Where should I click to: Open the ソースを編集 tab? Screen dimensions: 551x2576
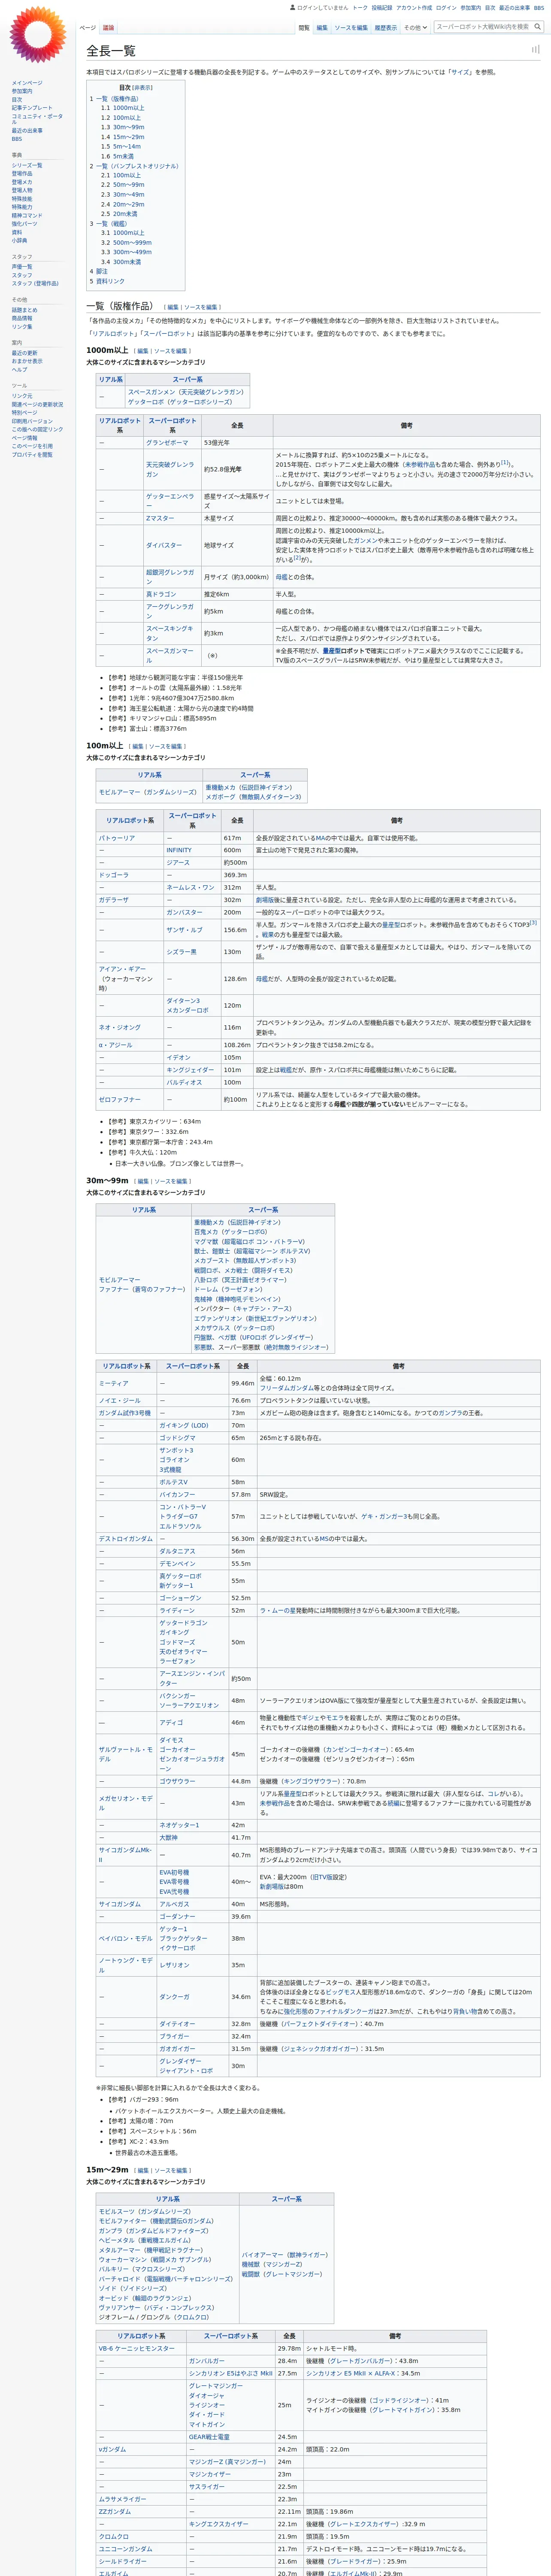point(351,28)
